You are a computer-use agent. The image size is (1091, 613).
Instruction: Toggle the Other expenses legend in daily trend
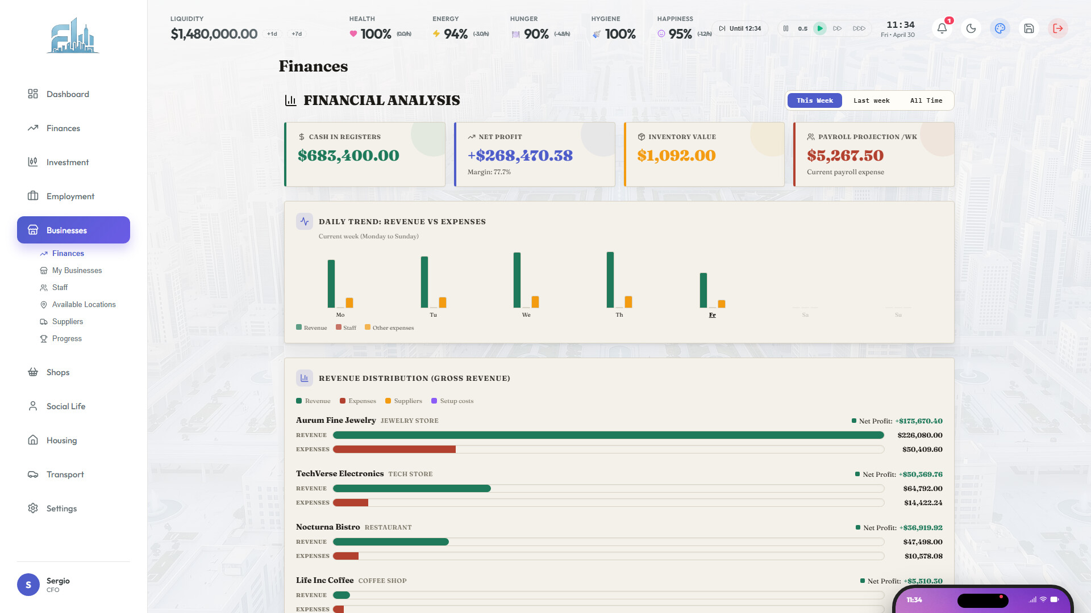click(x=389, y=328)
